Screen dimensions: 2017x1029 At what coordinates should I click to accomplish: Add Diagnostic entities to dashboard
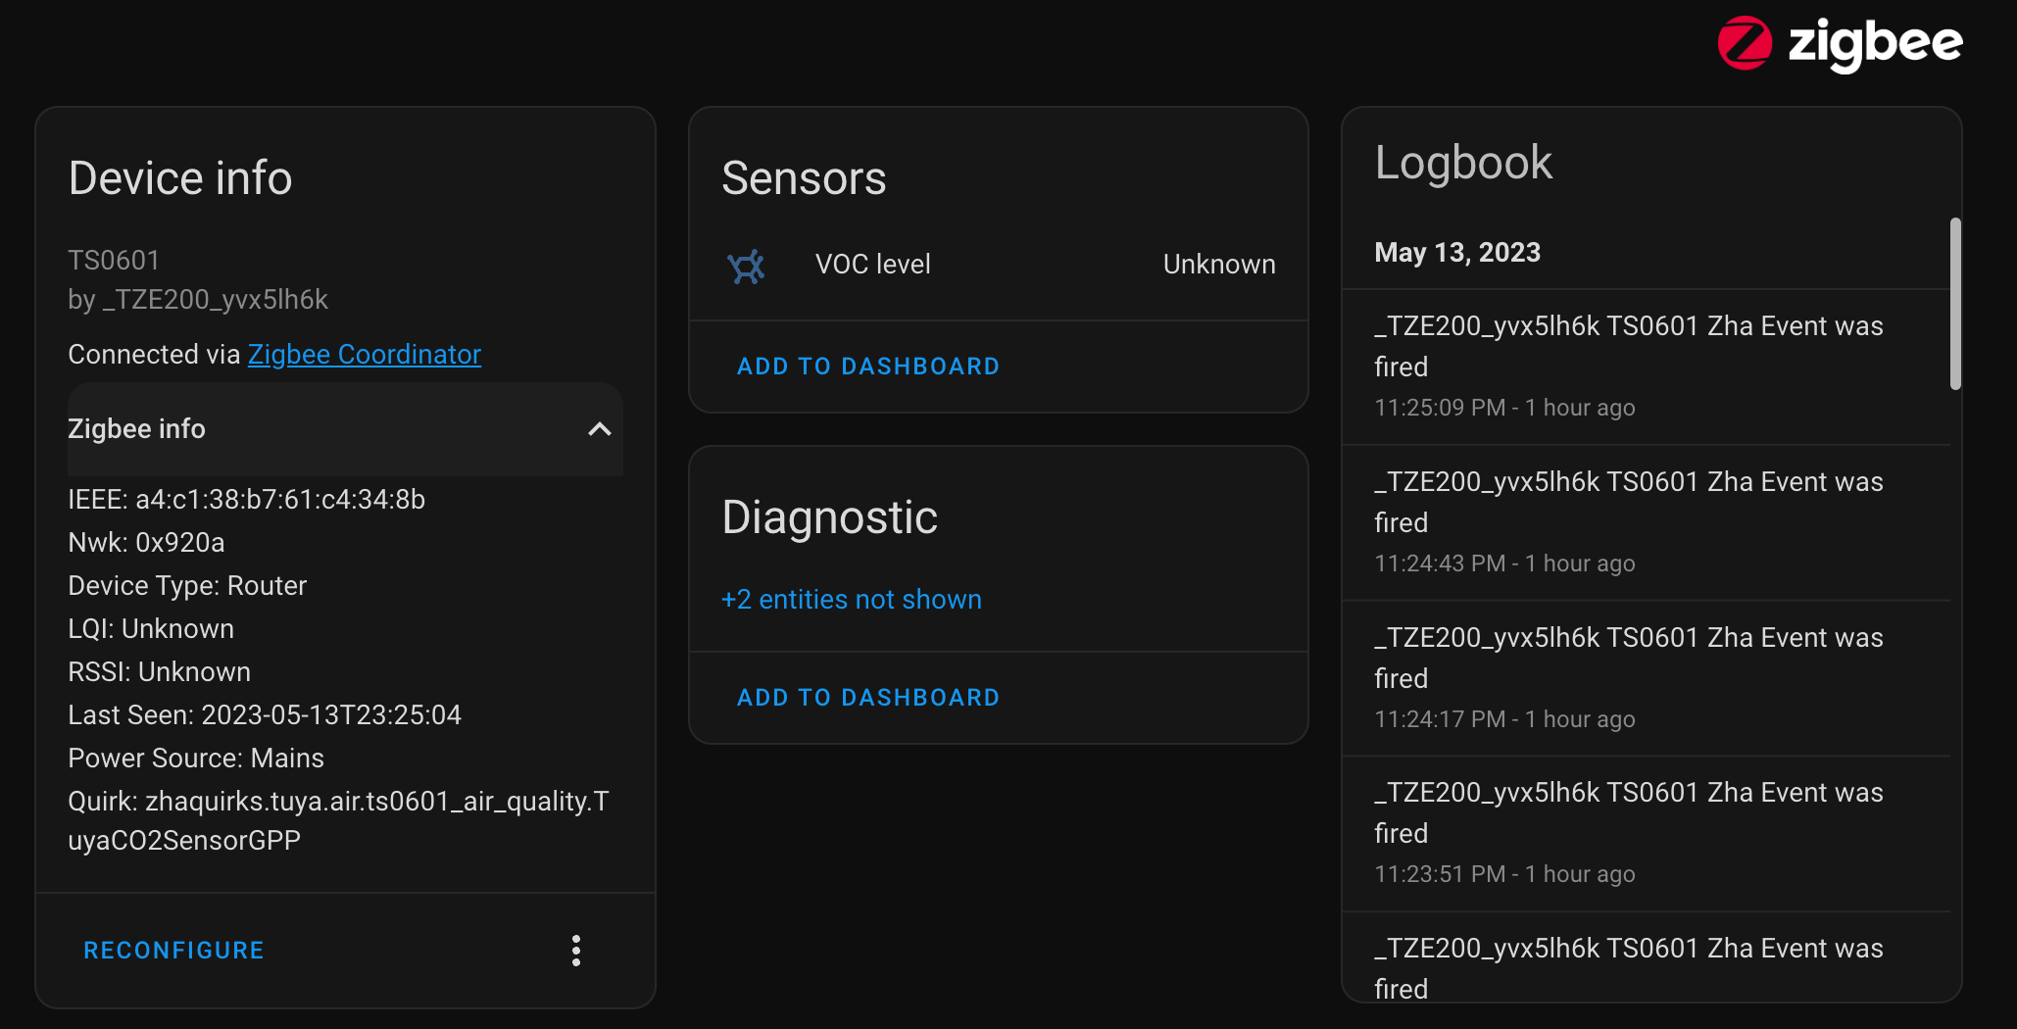867,697
